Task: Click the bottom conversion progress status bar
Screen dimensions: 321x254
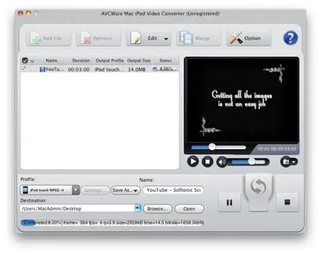Action: (112, 223)
